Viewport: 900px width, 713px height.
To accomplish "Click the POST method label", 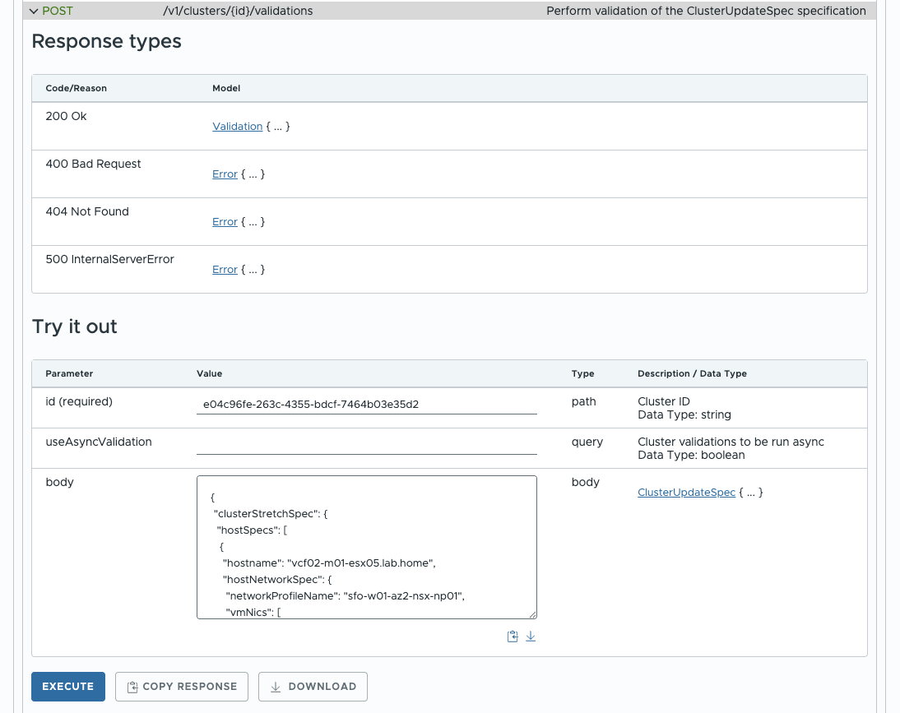I will pyautogui.click(x=58, y=12).
